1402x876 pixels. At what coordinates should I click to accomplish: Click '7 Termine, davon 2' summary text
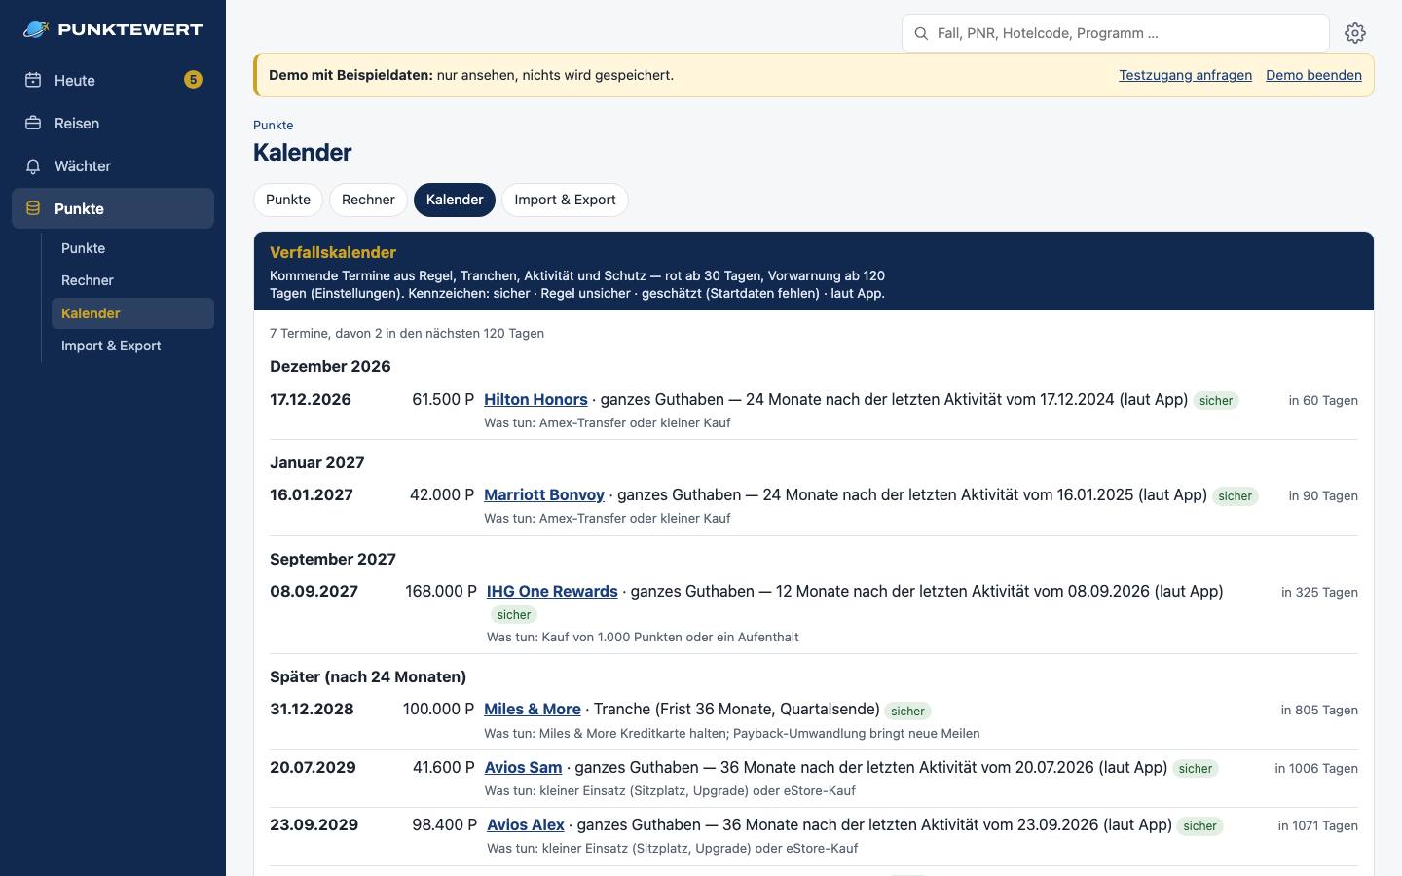point(407,333)
